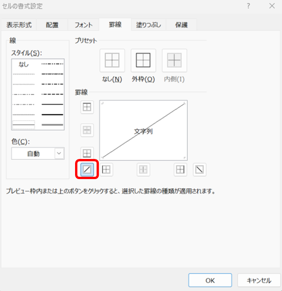The height and width of the screenshot is (291, 282).
Task: Select the double line style
Action: click(52, 124)
